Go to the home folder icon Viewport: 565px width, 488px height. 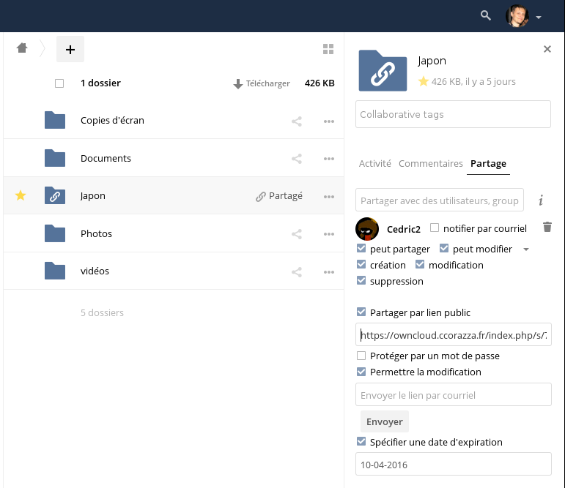coord(22,48)
